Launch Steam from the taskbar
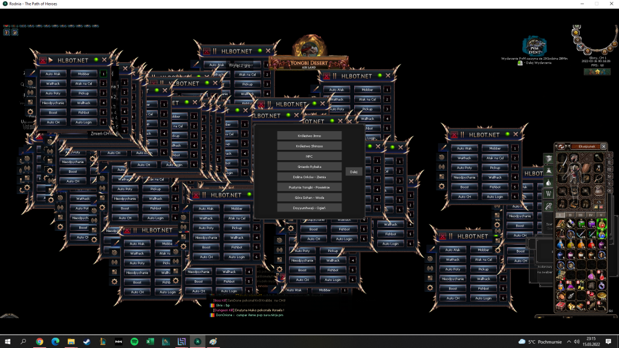Image resolution: width=619 pixels, height=348 pixels. click(x=87, y=342)
